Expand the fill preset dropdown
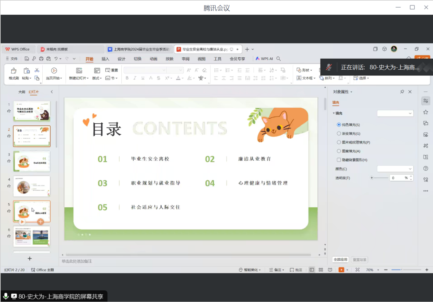The image size is (433, 302). (395, 113)
